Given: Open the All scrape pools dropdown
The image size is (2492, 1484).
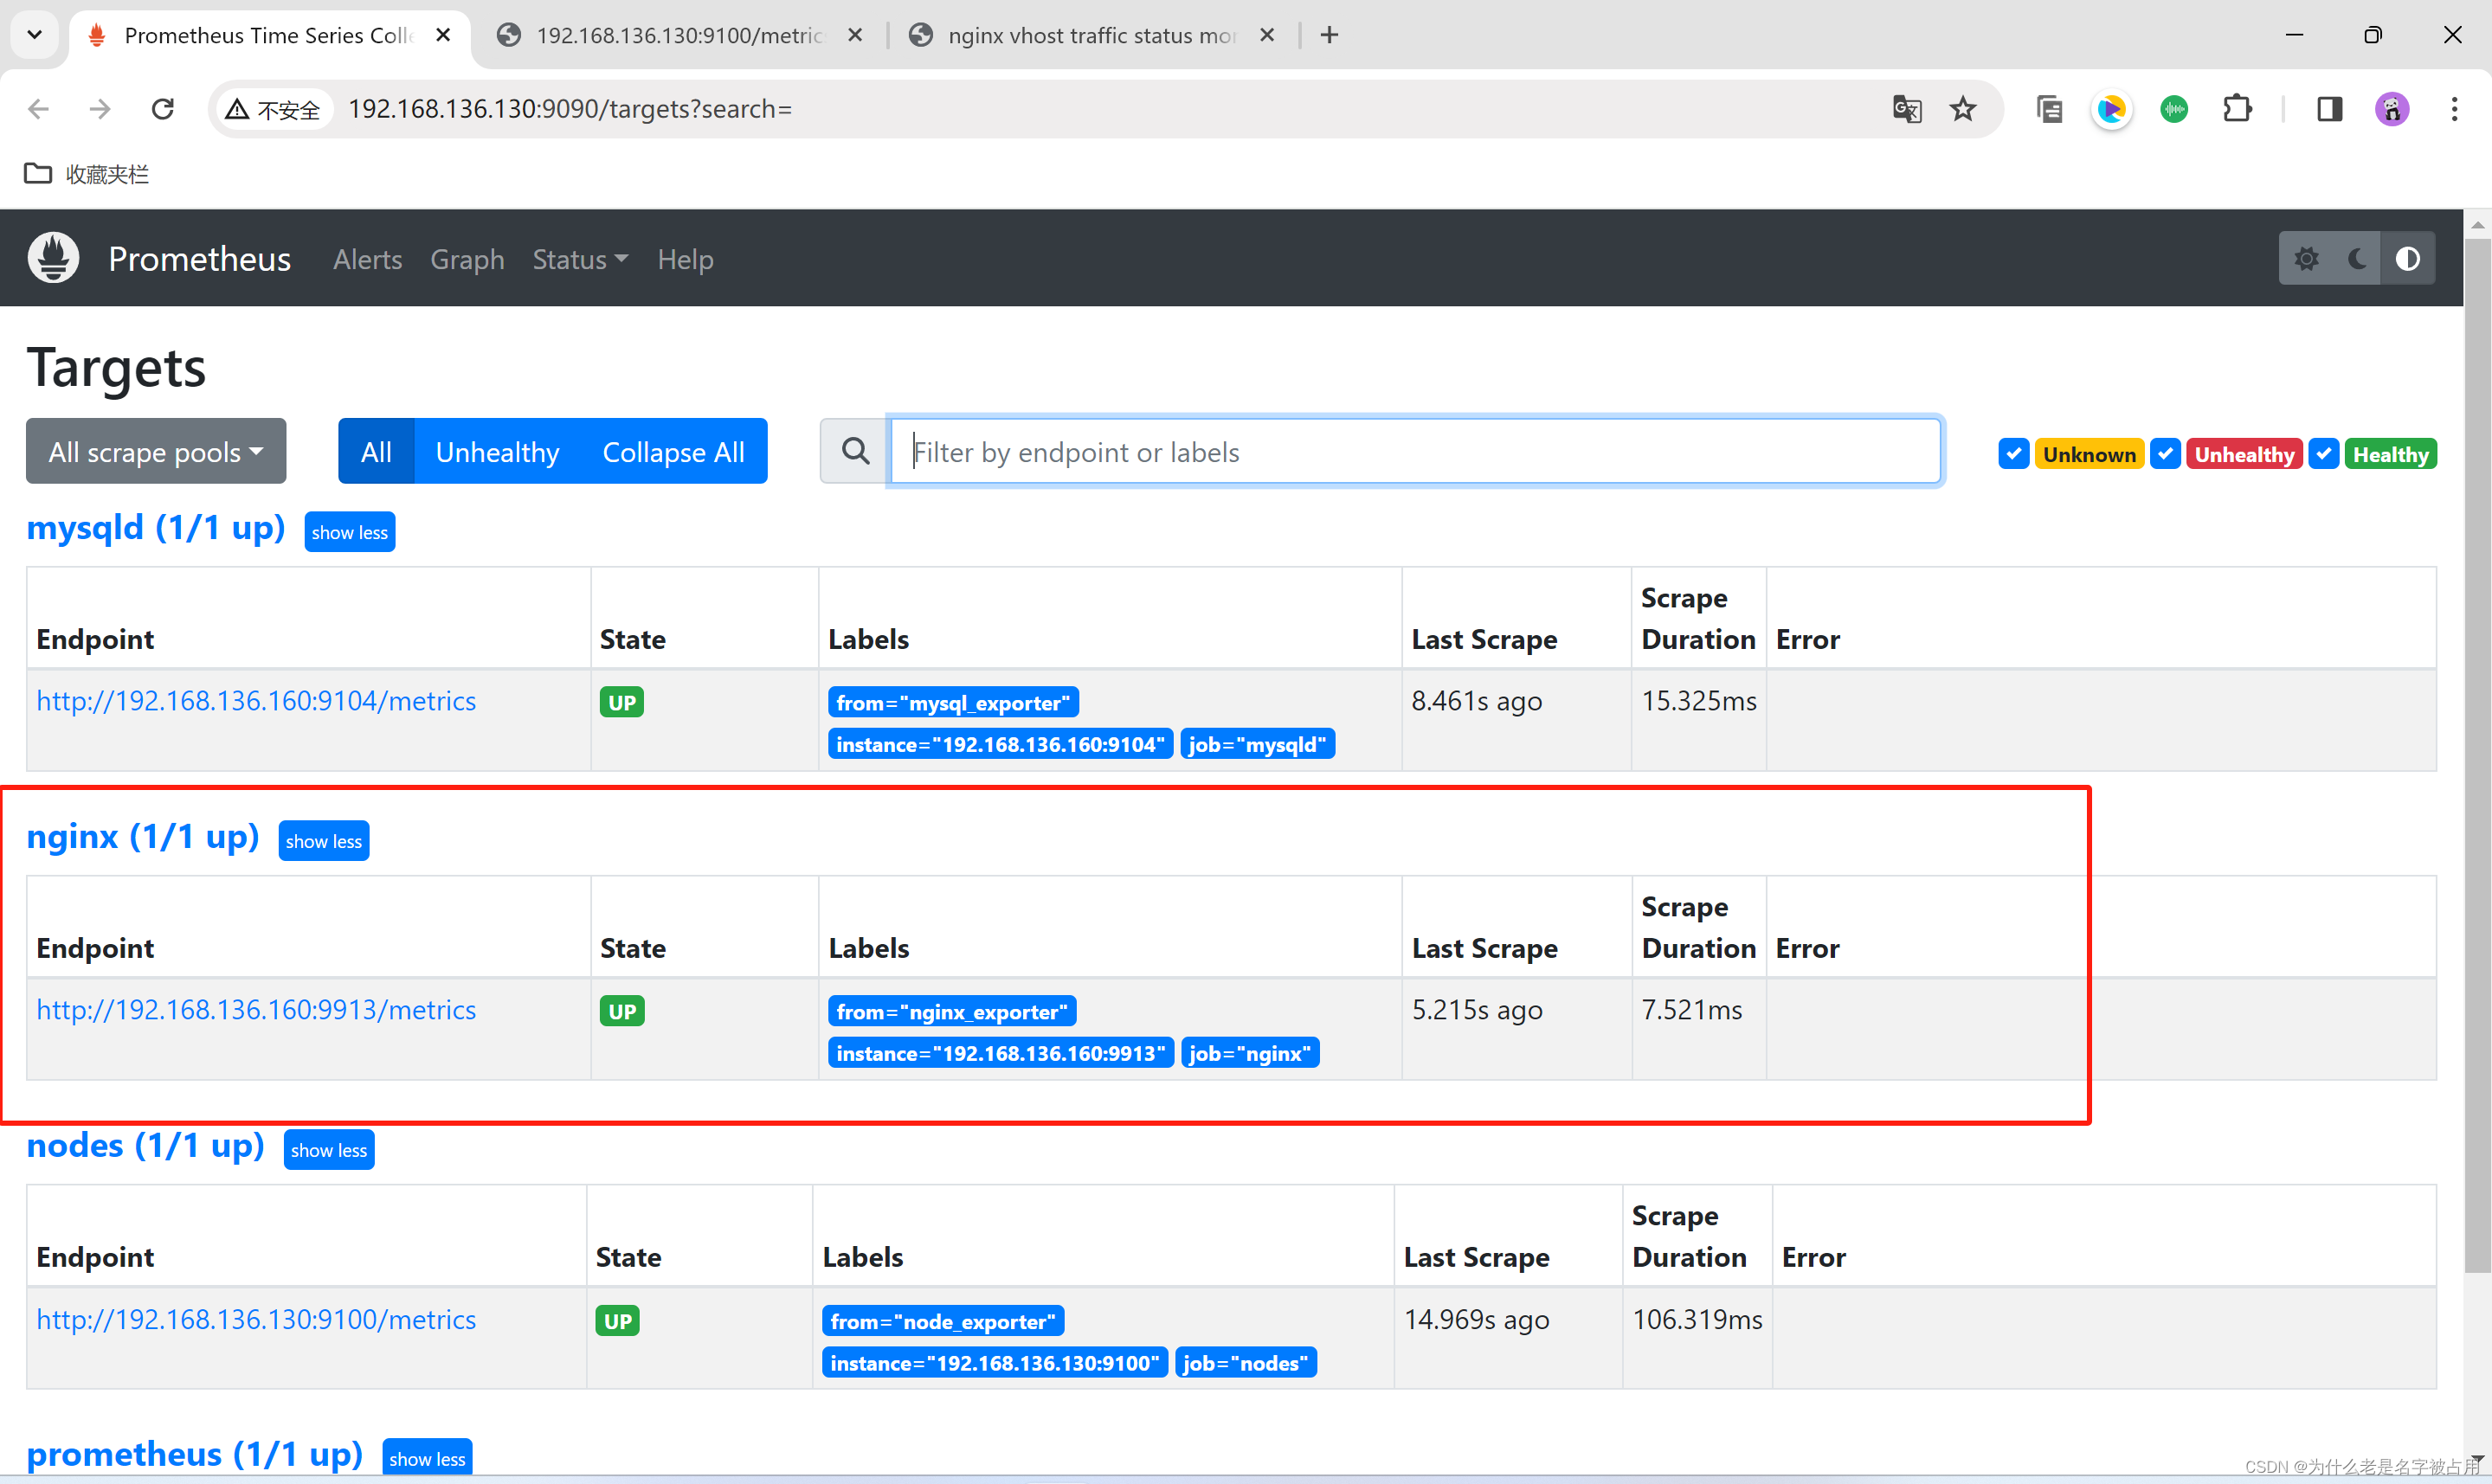Looking at the screenshot, I should pos(156,451).
